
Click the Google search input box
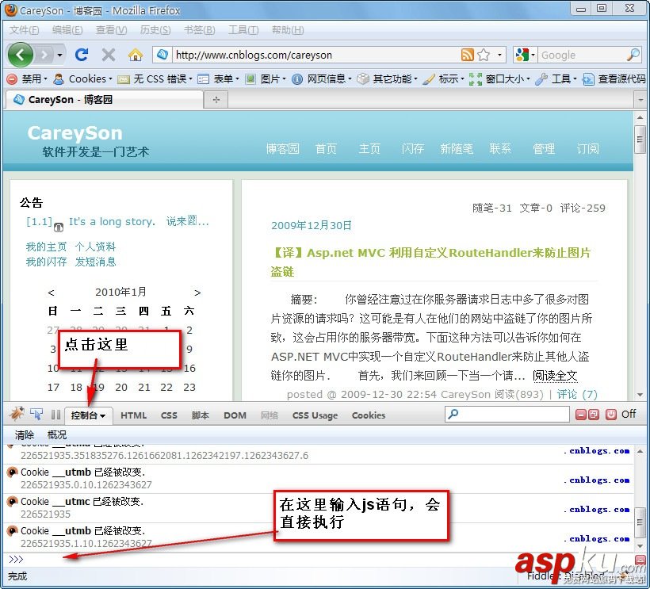pos(583,55)
